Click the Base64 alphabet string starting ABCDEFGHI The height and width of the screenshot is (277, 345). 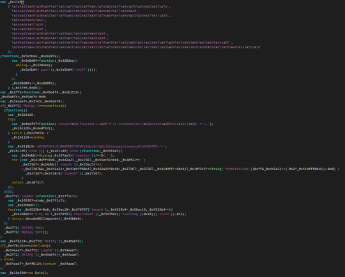tap(101, 146)
